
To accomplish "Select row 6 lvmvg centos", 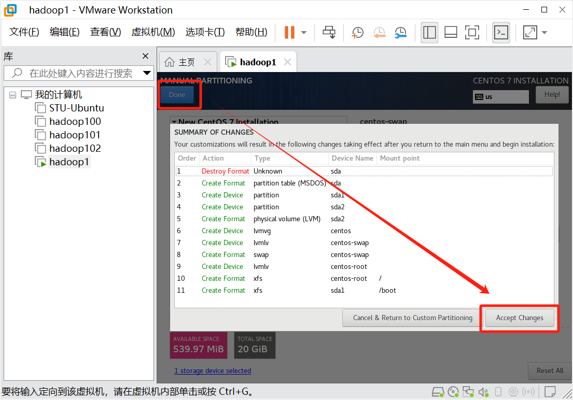I will pos(364,231).
